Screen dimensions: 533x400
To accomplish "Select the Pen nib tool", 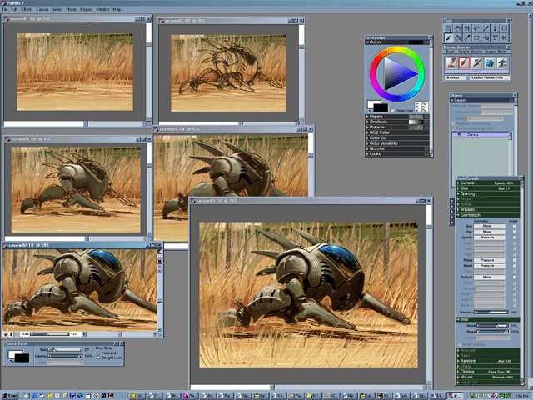I will tap(495, 28).
